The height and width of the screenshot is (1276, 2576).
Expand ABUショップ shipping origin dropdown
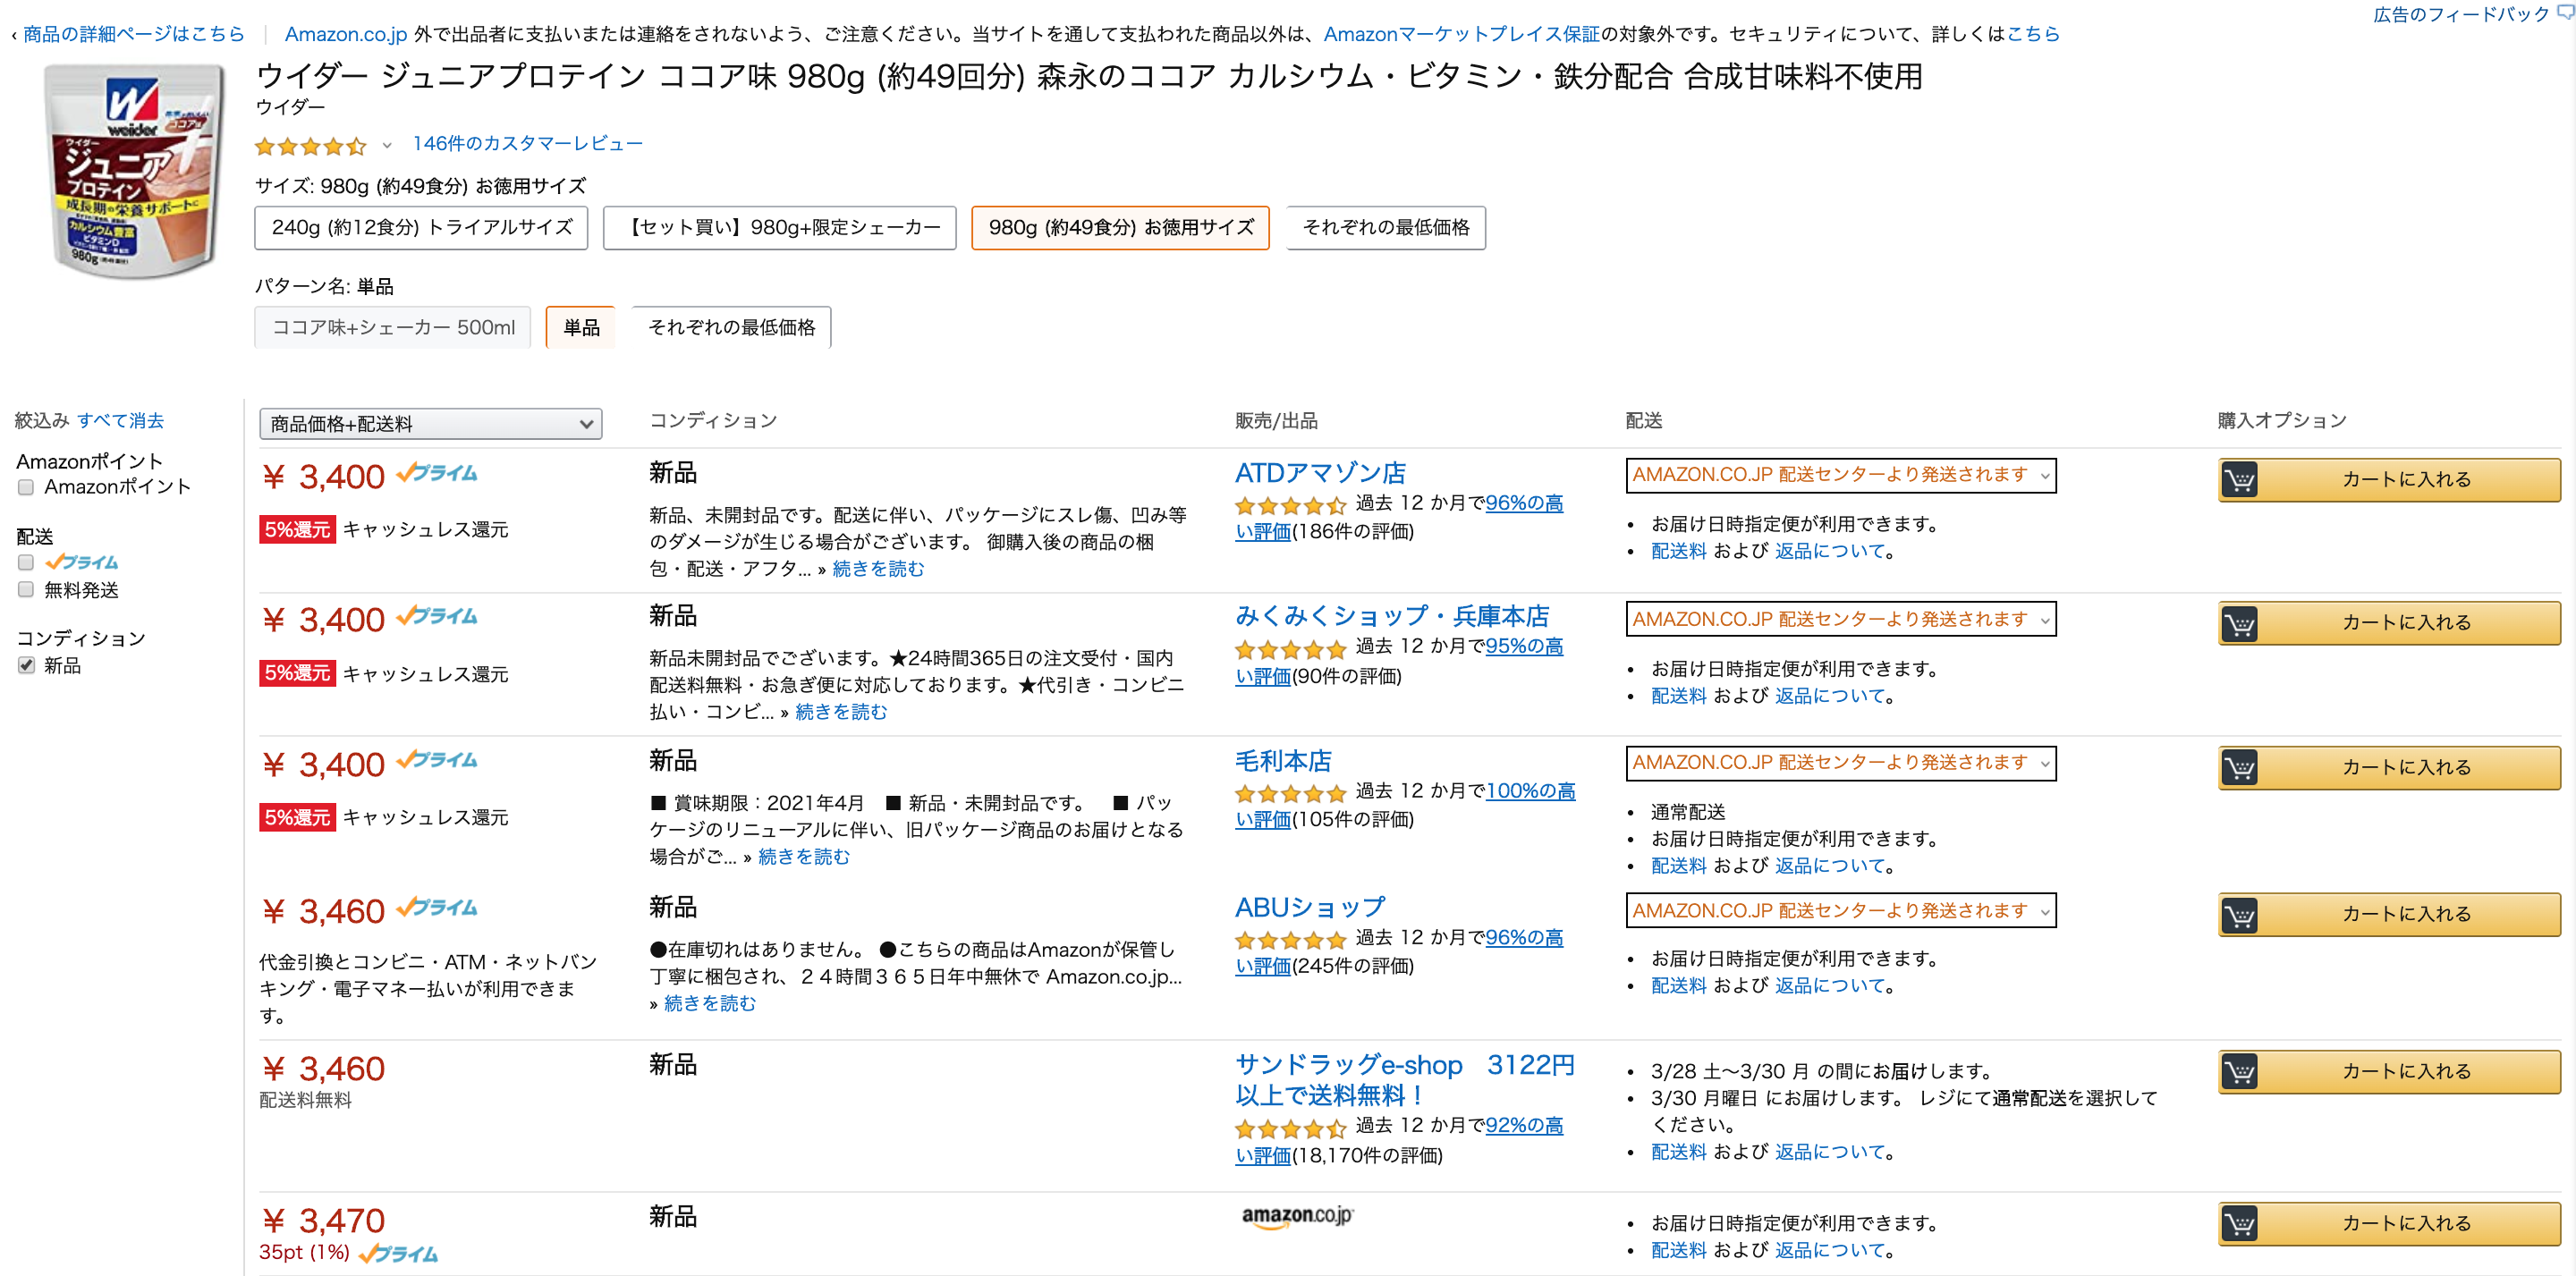[1841, 911]
